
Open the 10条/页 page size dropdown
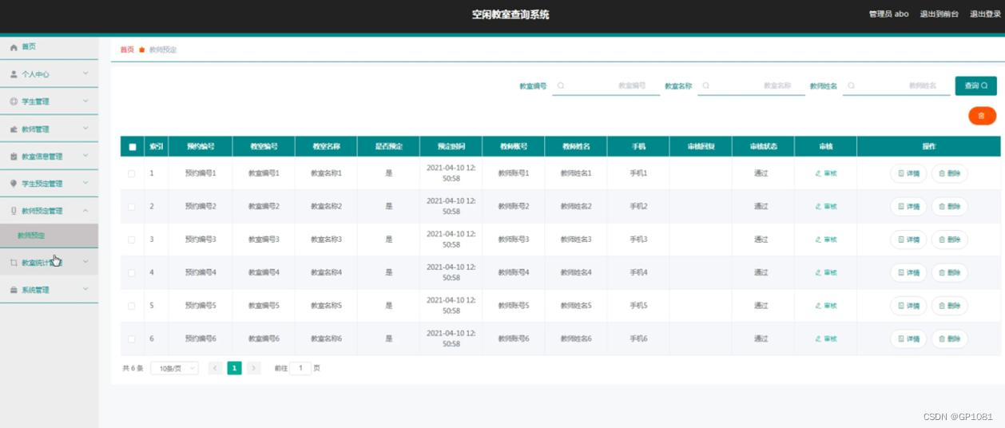pos(174,368)
